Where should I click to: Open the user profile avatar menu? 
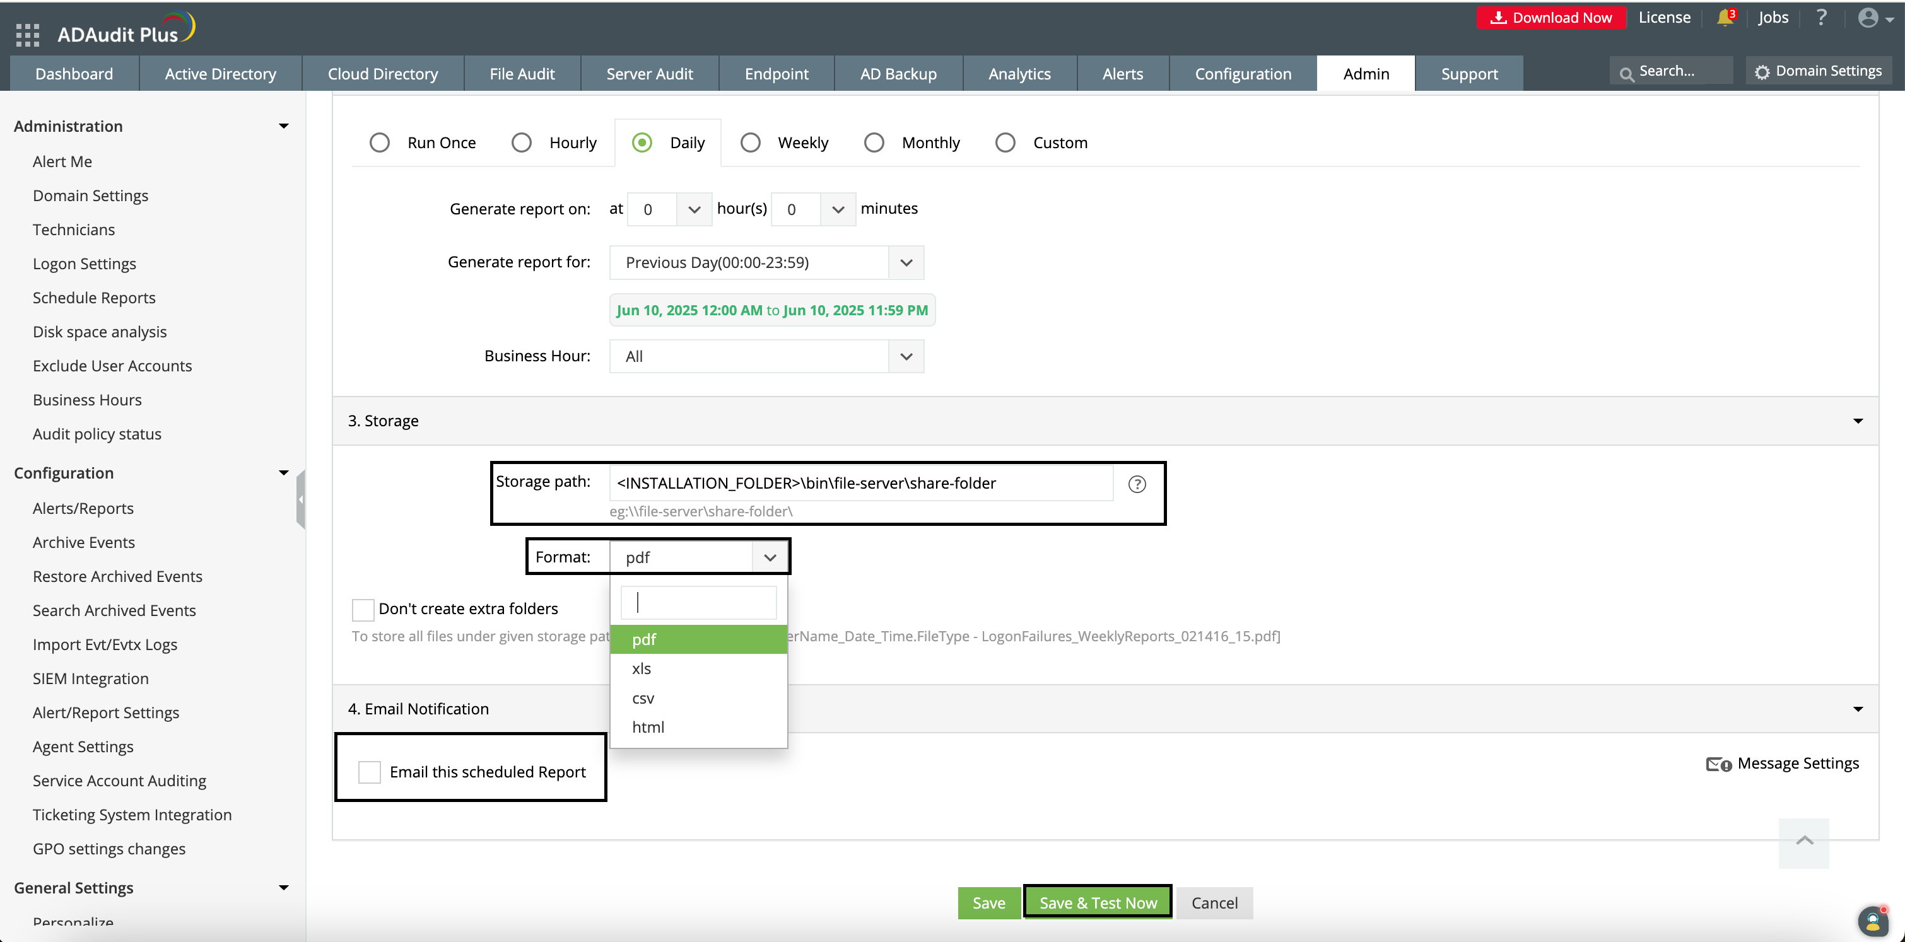[x=1869, y=18]
